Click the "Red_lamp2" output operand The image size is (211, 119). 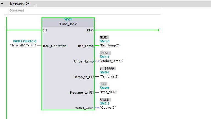click(109, 45)
